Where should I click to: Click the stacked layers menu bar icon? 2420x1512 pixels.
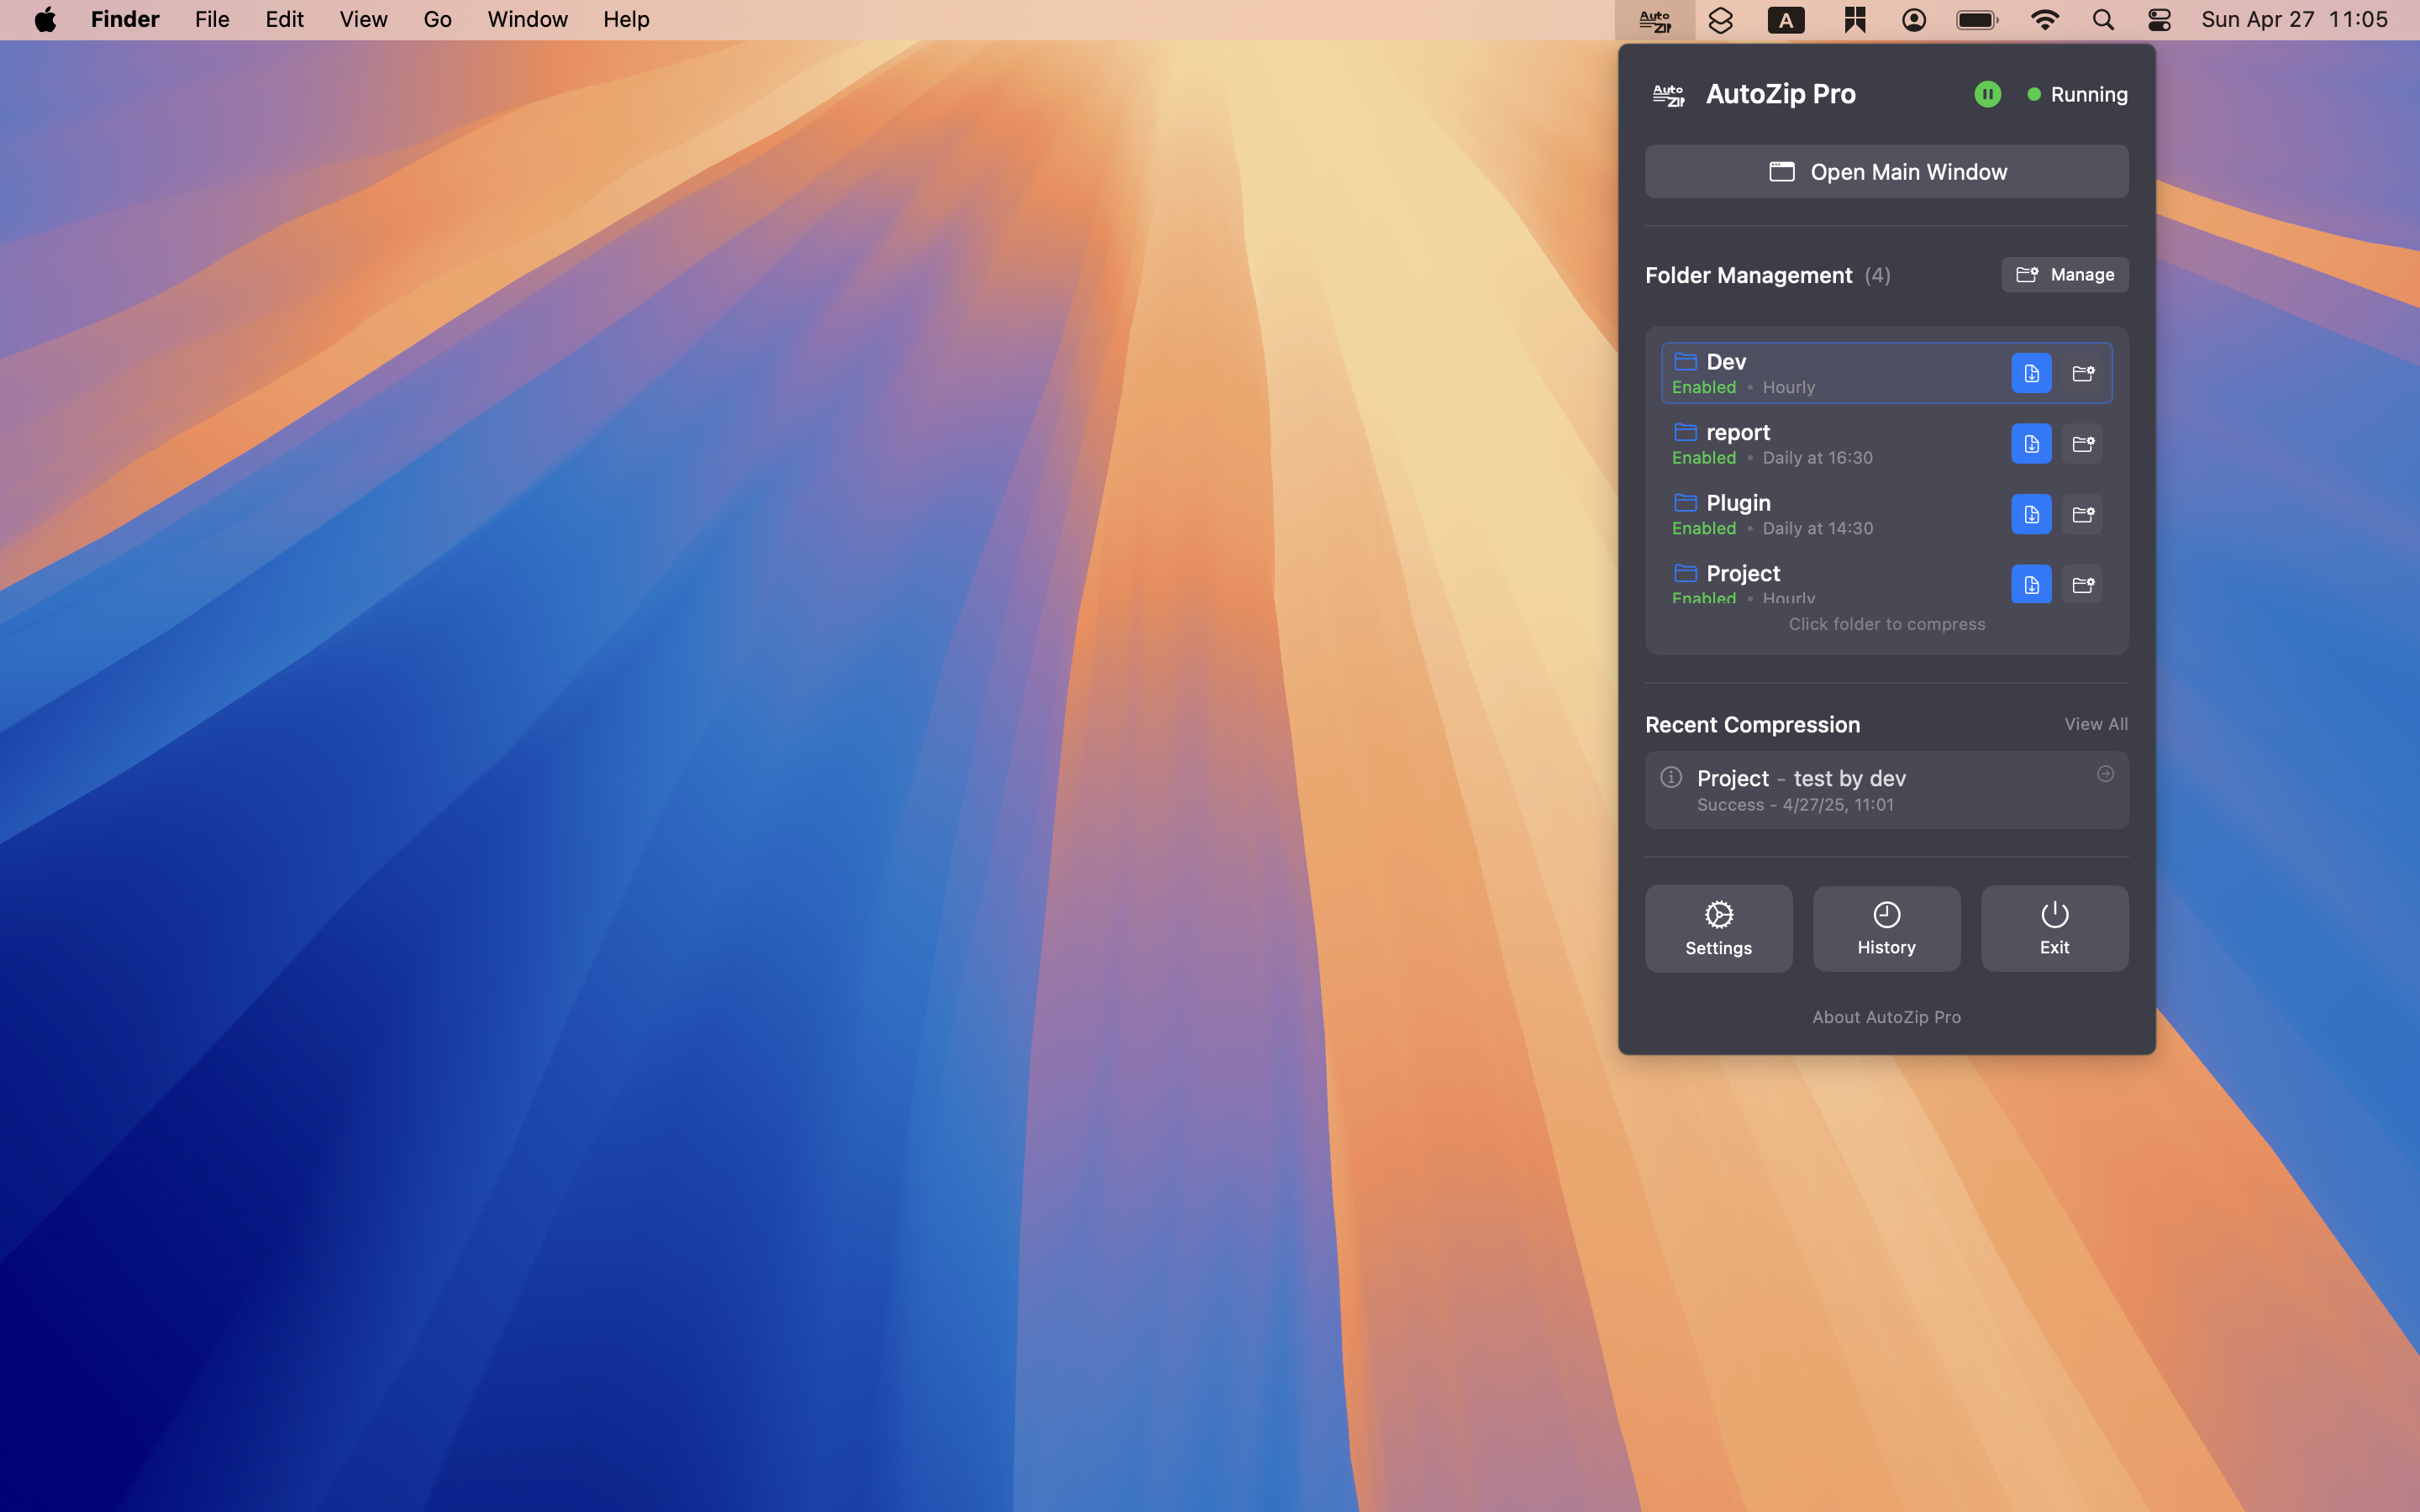click(1720, 20)
